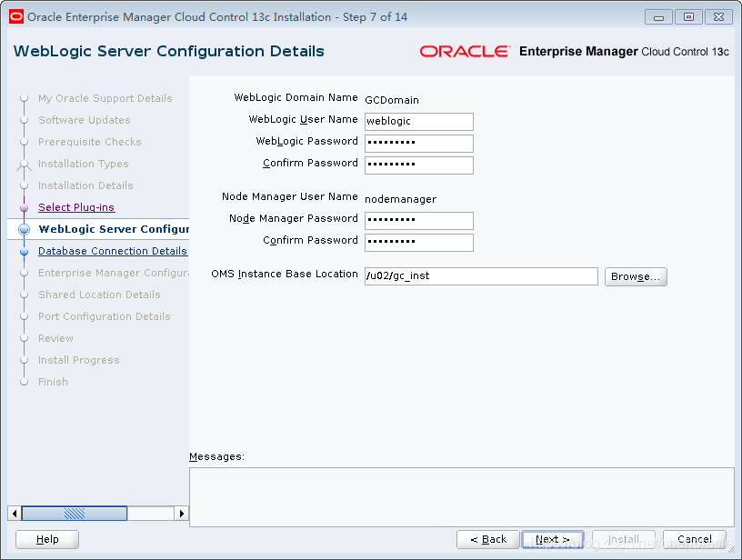
Task: Click the Select Plug-ins step bullet
Action: 25,207
